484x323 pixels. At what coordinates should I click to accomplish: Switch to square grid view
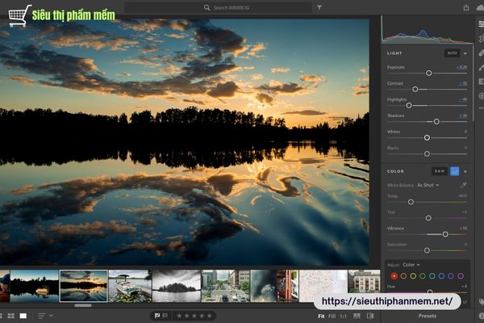(x=11, y=316)
